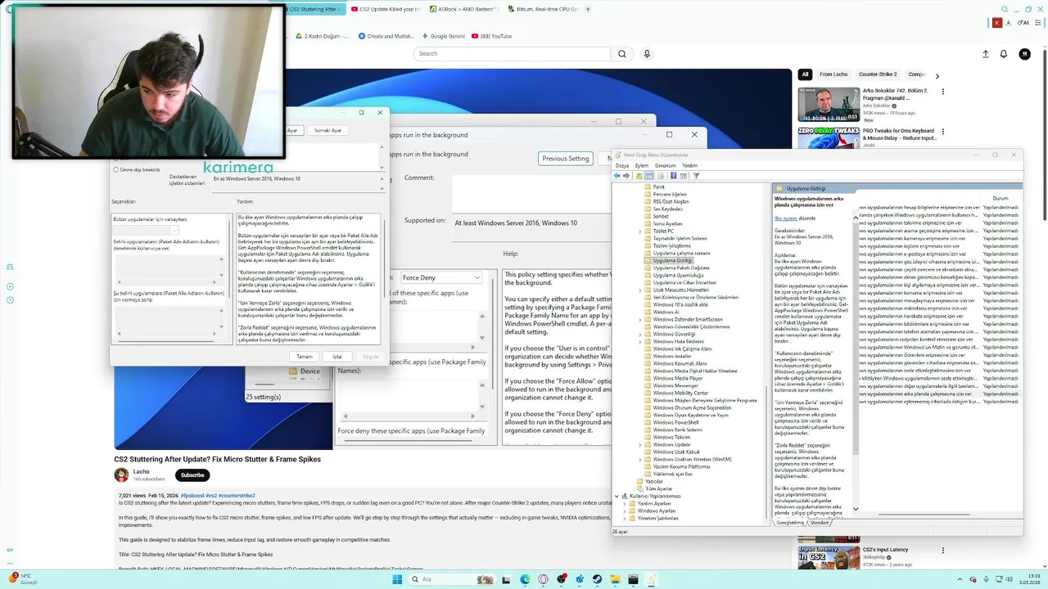
Task: Open PRO Tweaks for Oms Keyboard thumbnail
Action: [x=829, y=137]
